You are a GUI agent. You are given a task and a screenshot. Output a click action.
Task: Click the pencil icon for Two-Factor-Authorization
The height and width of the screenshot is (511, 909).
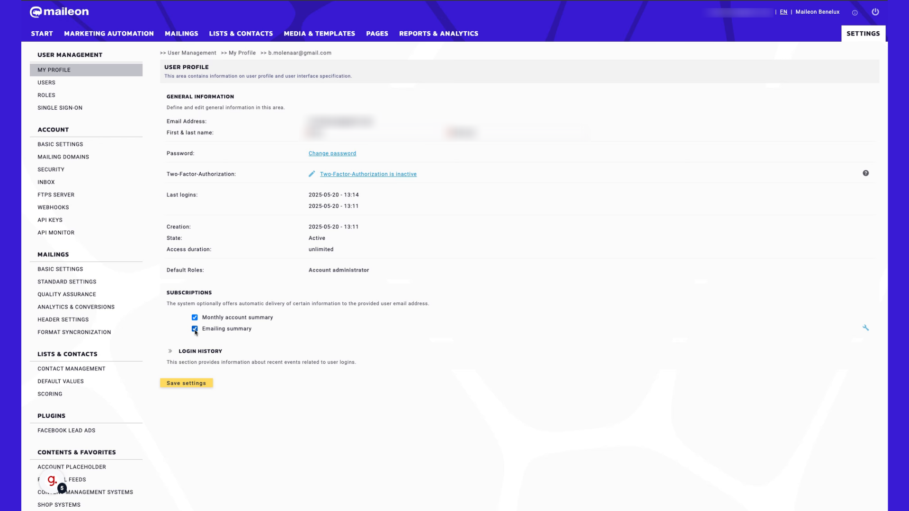pos(312,174)
